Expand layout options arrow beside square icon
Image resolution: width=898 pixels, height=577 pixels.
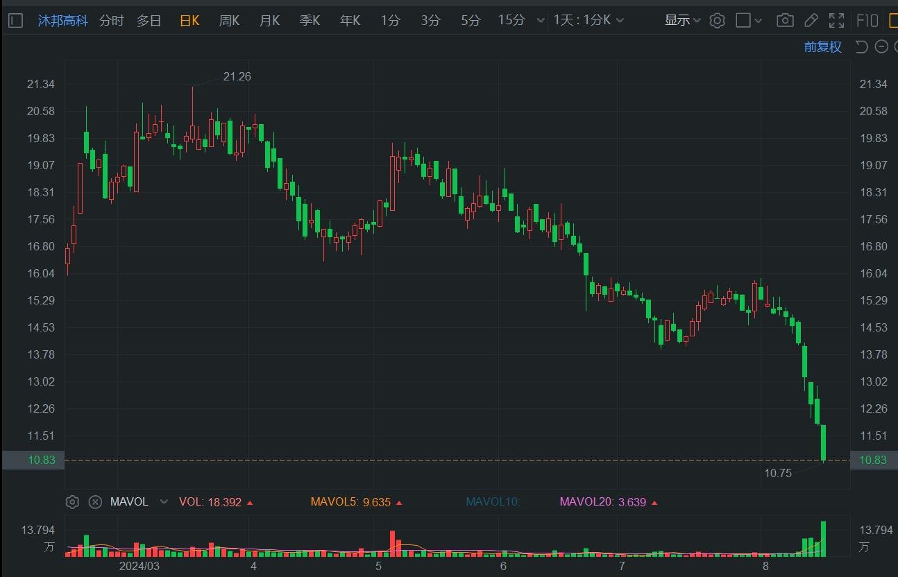pyautogui.click(x=758, y=21)
